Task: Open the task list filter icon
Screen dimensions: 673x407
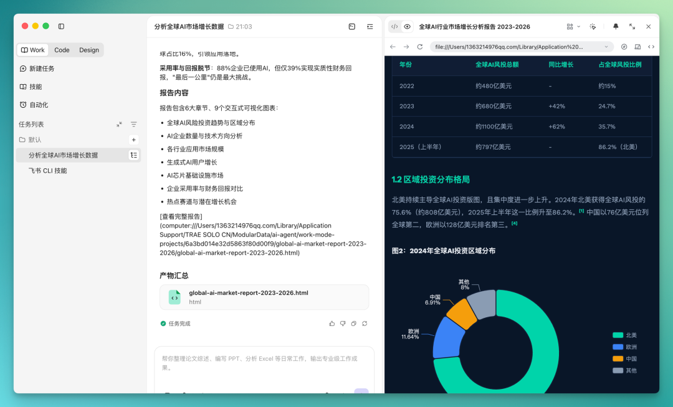Action: (134, 125)
